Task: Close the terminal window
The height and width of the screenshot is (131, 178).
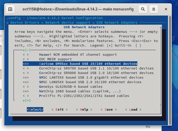Action: 166,9
